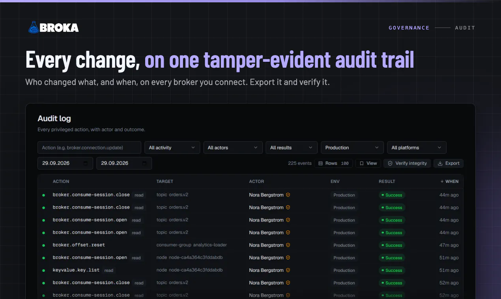Viewport: 501px width, 299px height.
Task: Click the TARGET column header
Action: coord(165,181)
